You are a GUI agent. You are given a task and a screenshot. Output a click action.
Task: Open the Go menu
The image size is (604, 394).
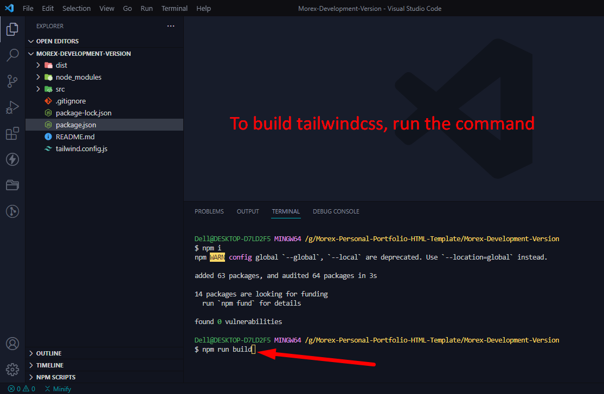click(127, 8)
